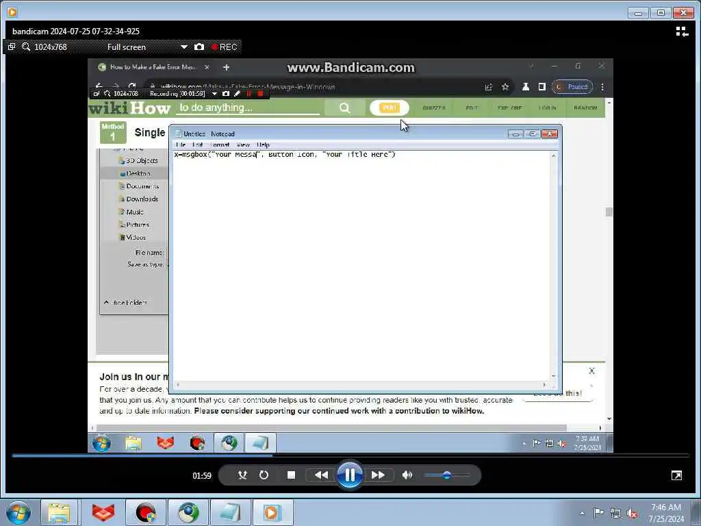Open the three-dot menu in recorded Chrome
This screenshot has width=701, height=526.
602,87
